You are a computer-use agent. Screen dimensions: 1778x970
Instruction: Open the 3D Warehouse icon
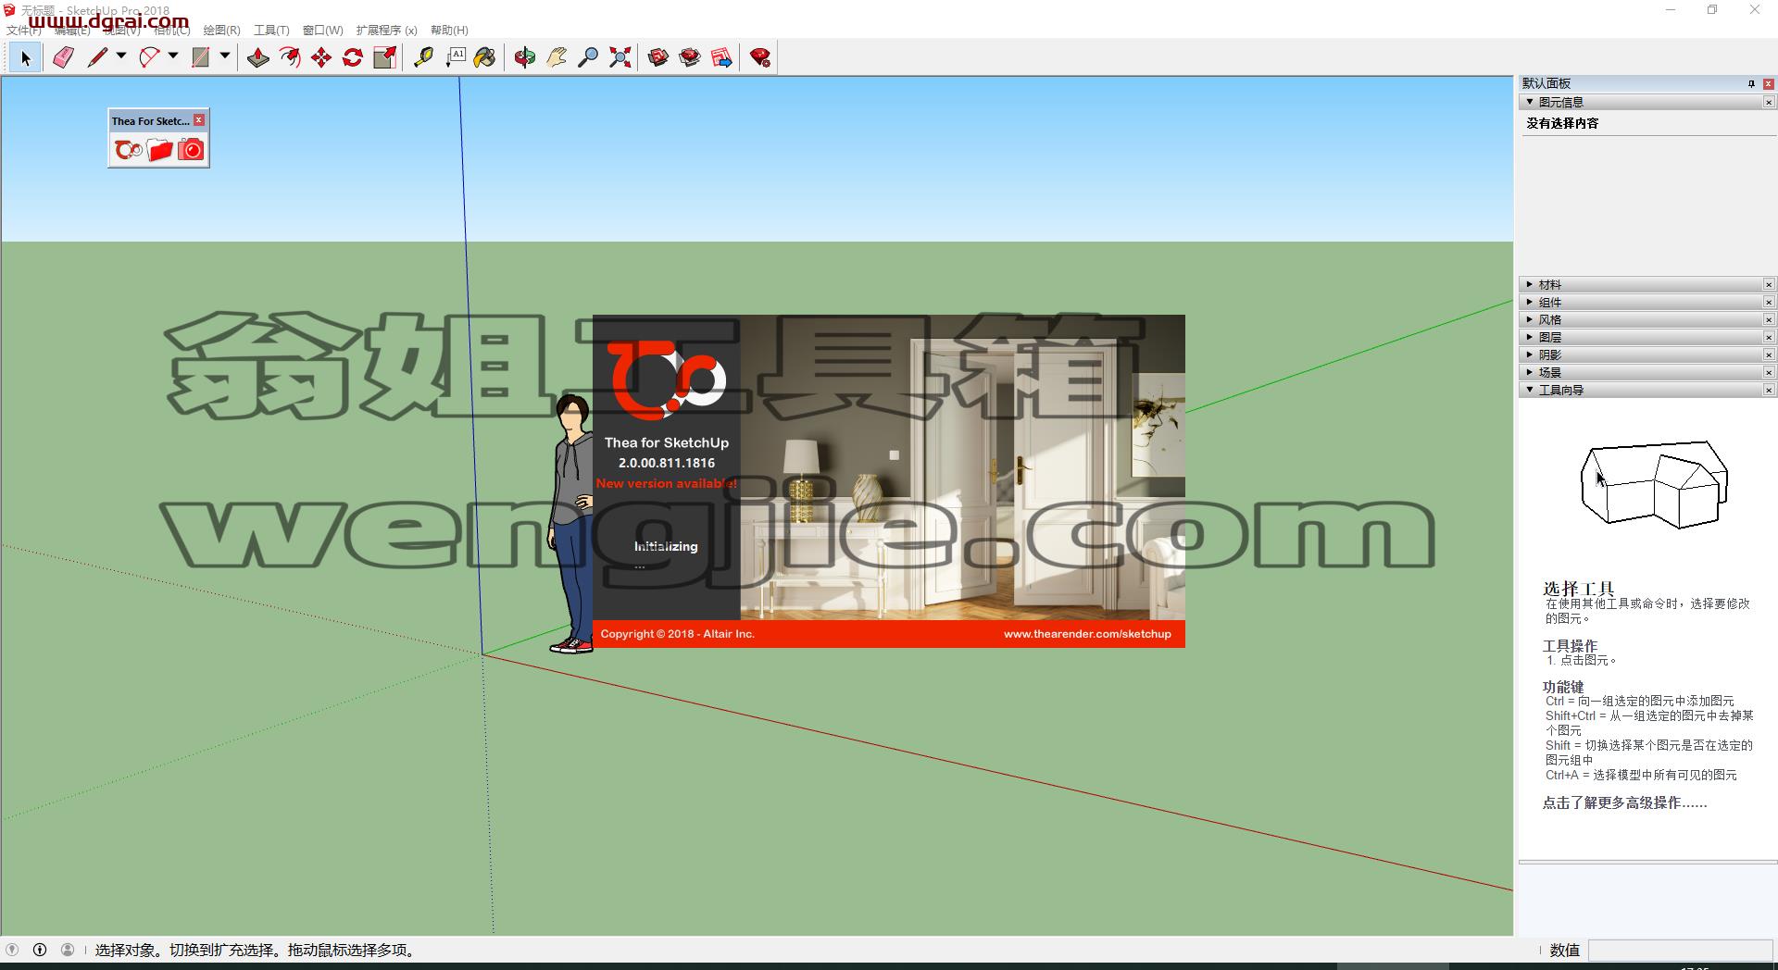[x=658, y=57]
